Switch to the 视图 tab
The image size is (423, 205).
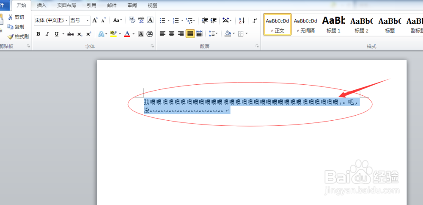[152, 6]
